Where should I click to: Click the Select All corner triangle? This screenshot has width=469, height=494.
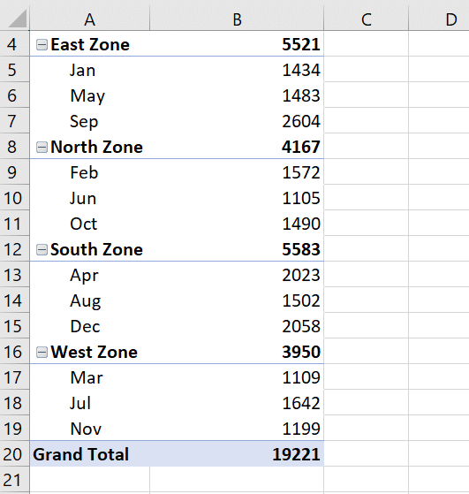(x=17, y=19)
